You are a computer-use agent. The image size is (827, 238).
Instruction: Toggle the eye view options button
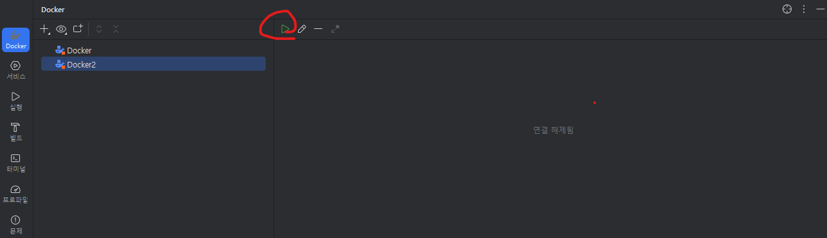[x=62, y=29]
